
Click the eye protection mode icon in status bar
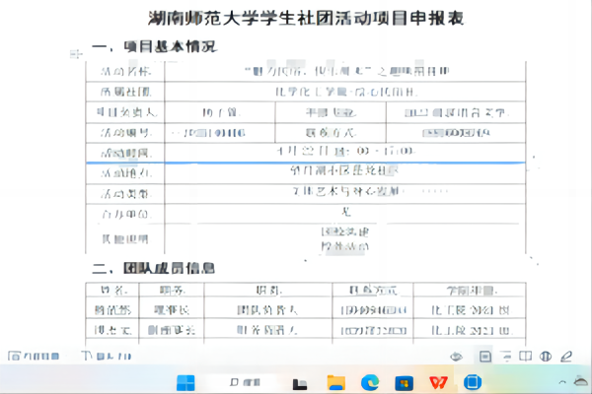pos(456,357)
